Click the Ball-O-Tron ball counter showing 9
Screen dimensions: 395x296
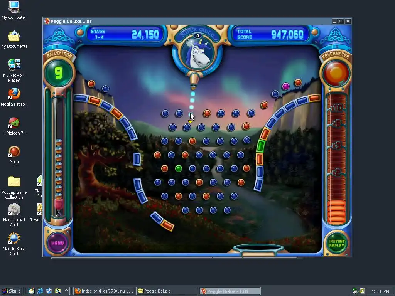pyautogui.click(x=59, y=73)
